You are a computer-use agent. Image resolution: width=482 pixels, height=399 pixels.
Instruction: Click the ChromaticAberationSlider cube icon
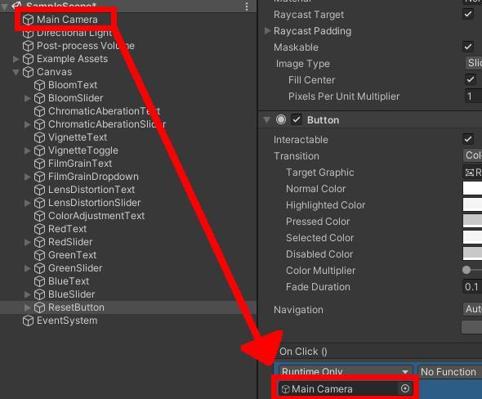(x=39, y=124)
